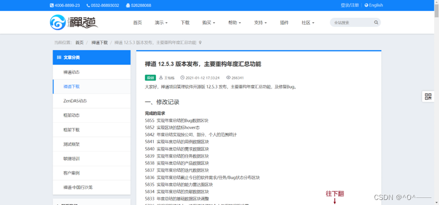Click author name 王怡栋
Screen dimensions: 439x205
[169, 77]
